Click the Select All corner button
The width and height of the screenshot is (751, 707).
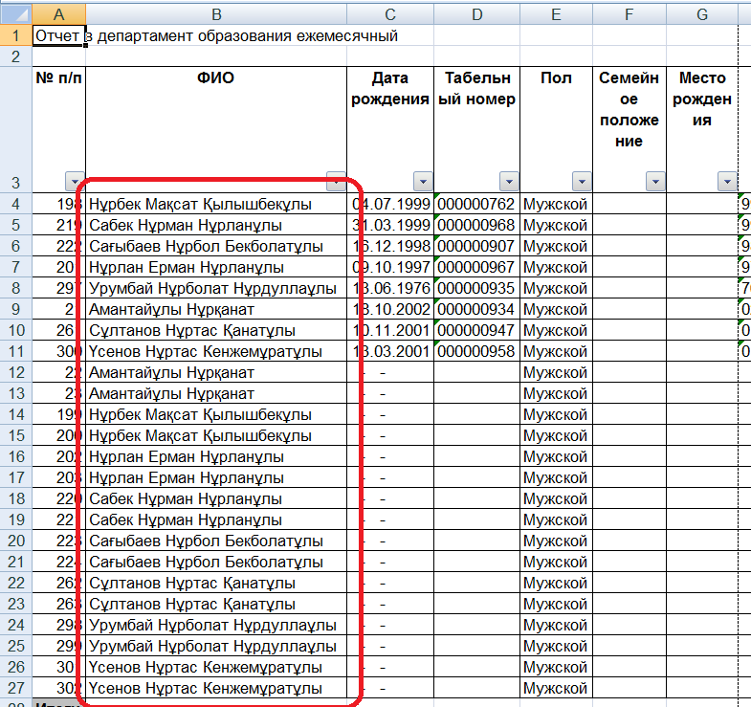[x=15, y=13]
